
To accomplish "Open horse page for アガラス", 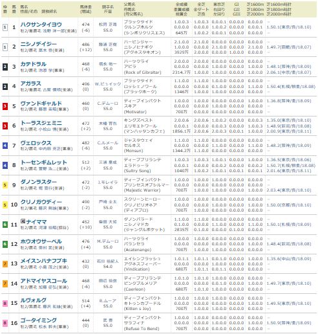I will click(x=30, y=83).
